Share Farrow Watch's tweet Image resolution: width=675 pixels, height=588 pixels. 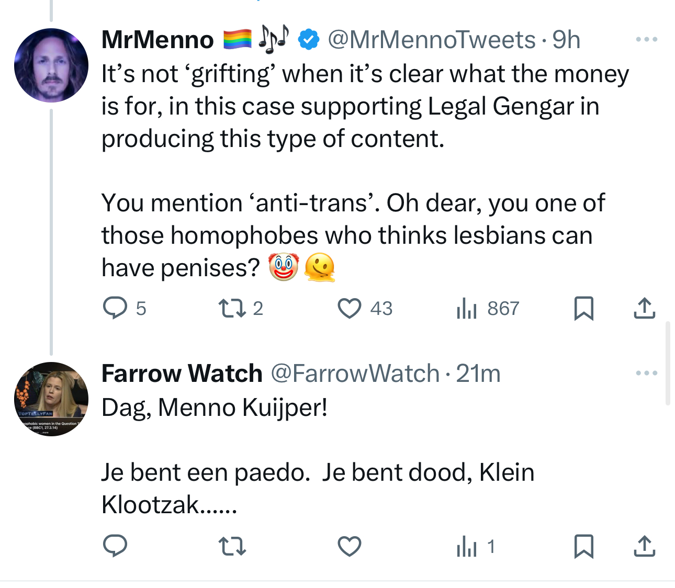coord(644,547)
